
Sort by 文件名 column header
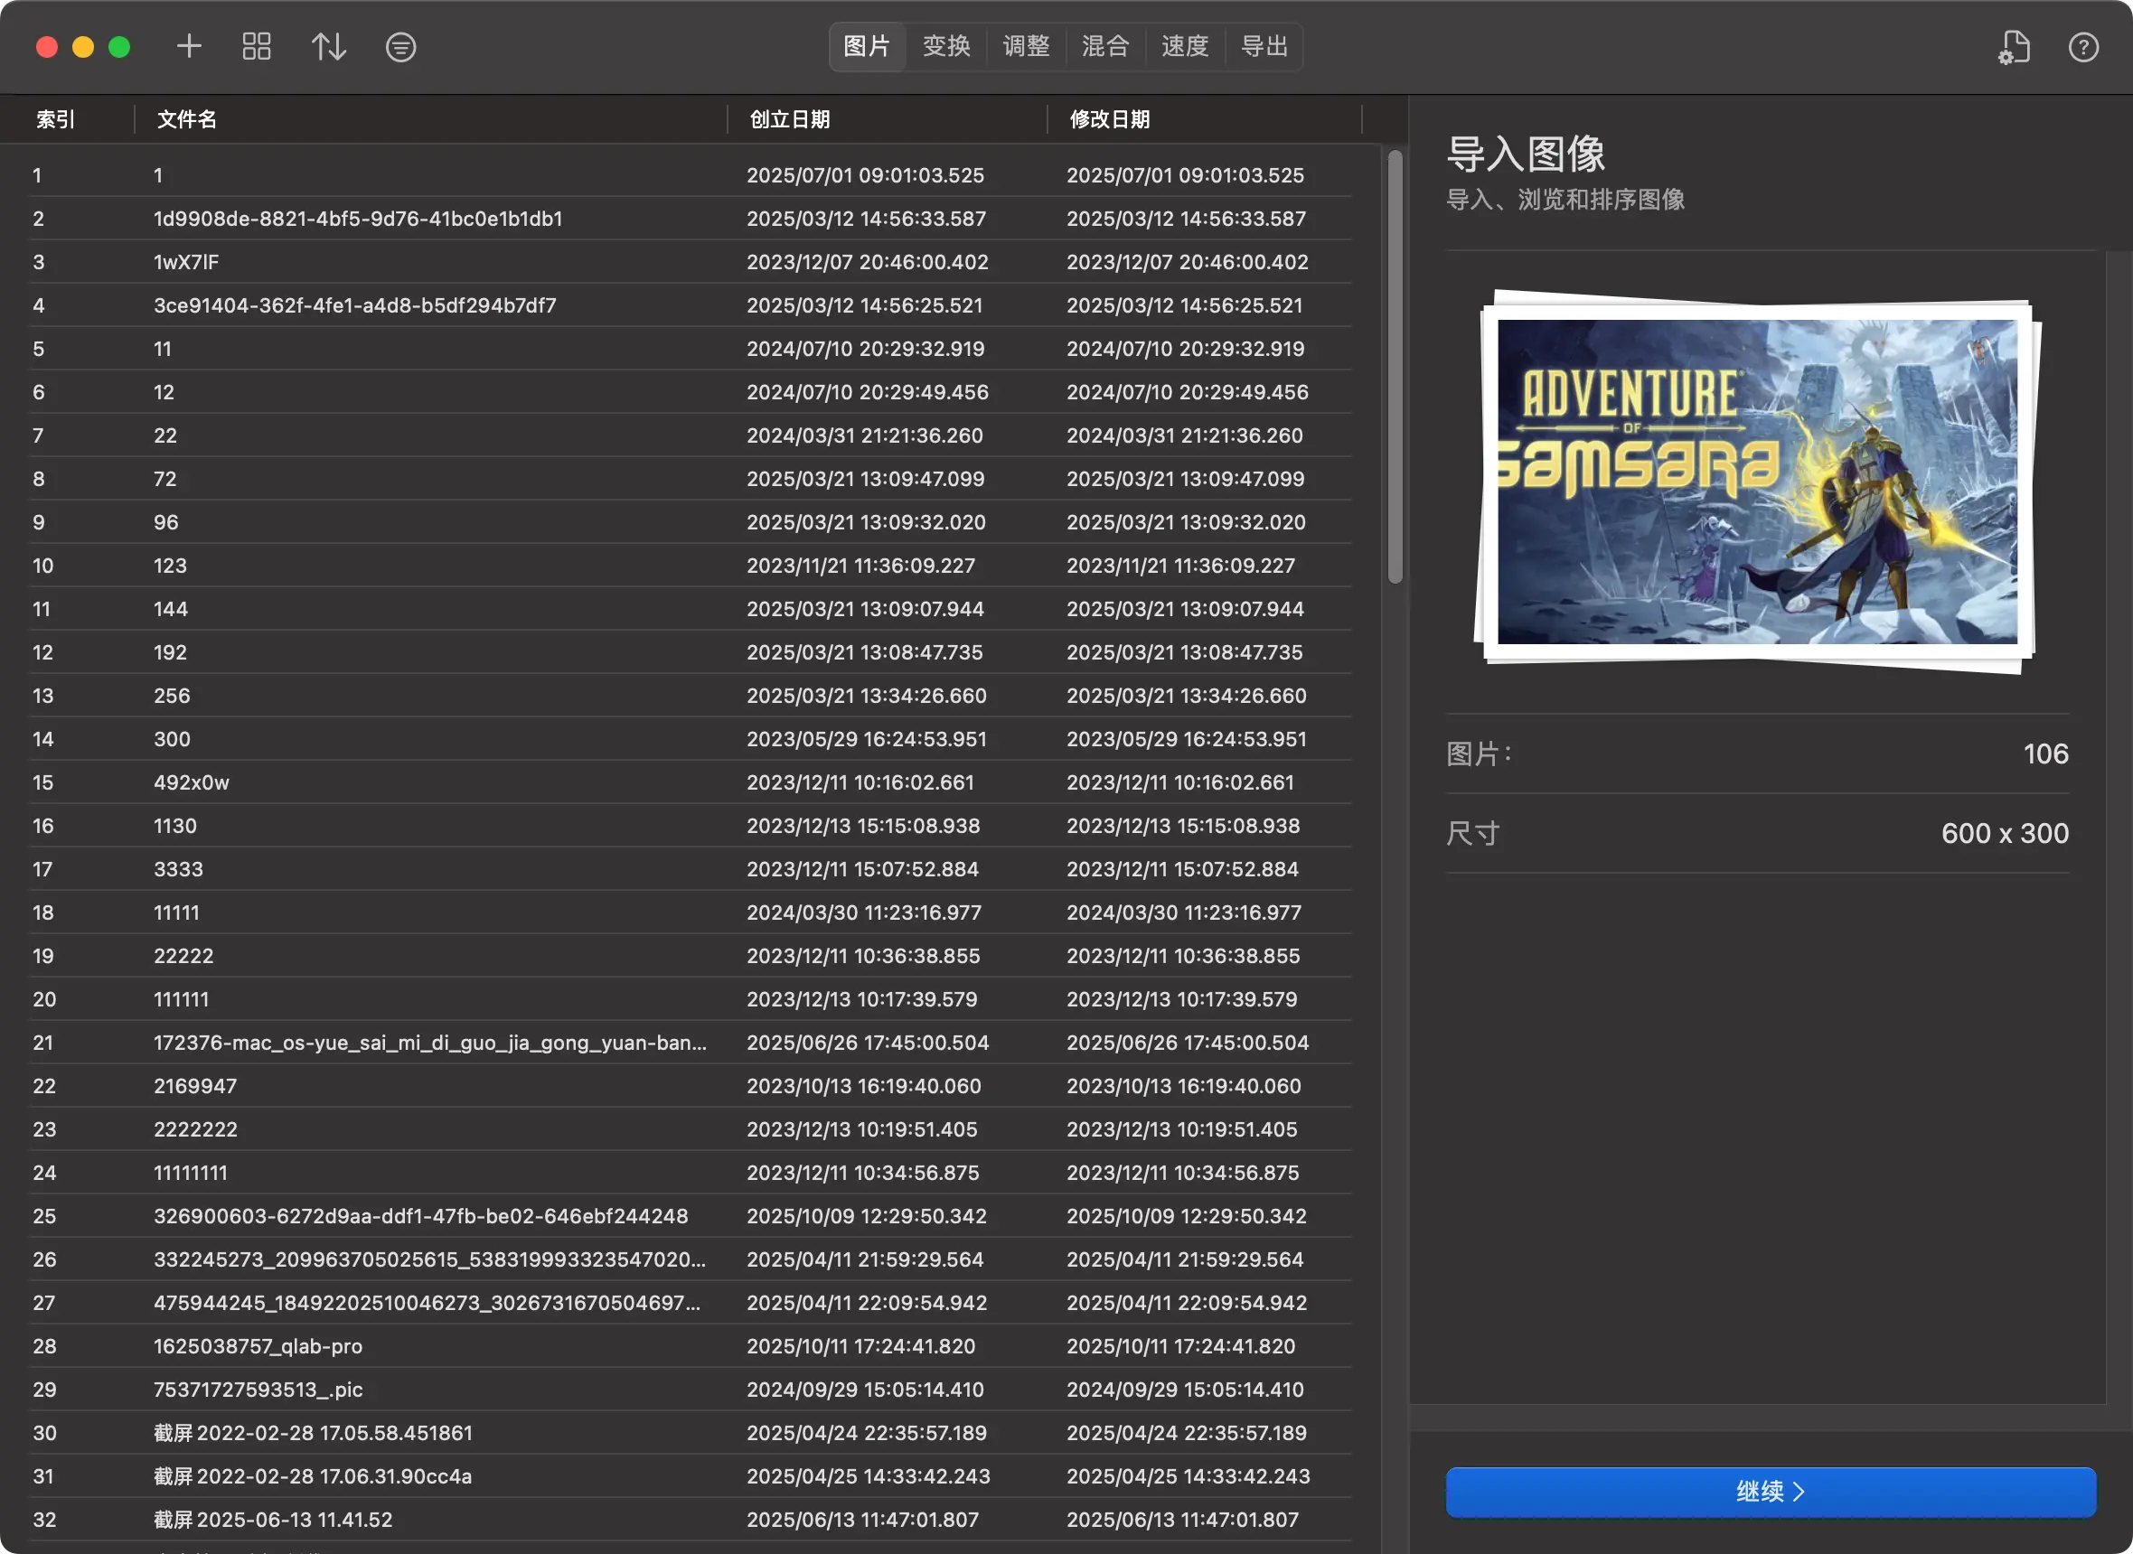pyautogui.click(x=187, y=119)
